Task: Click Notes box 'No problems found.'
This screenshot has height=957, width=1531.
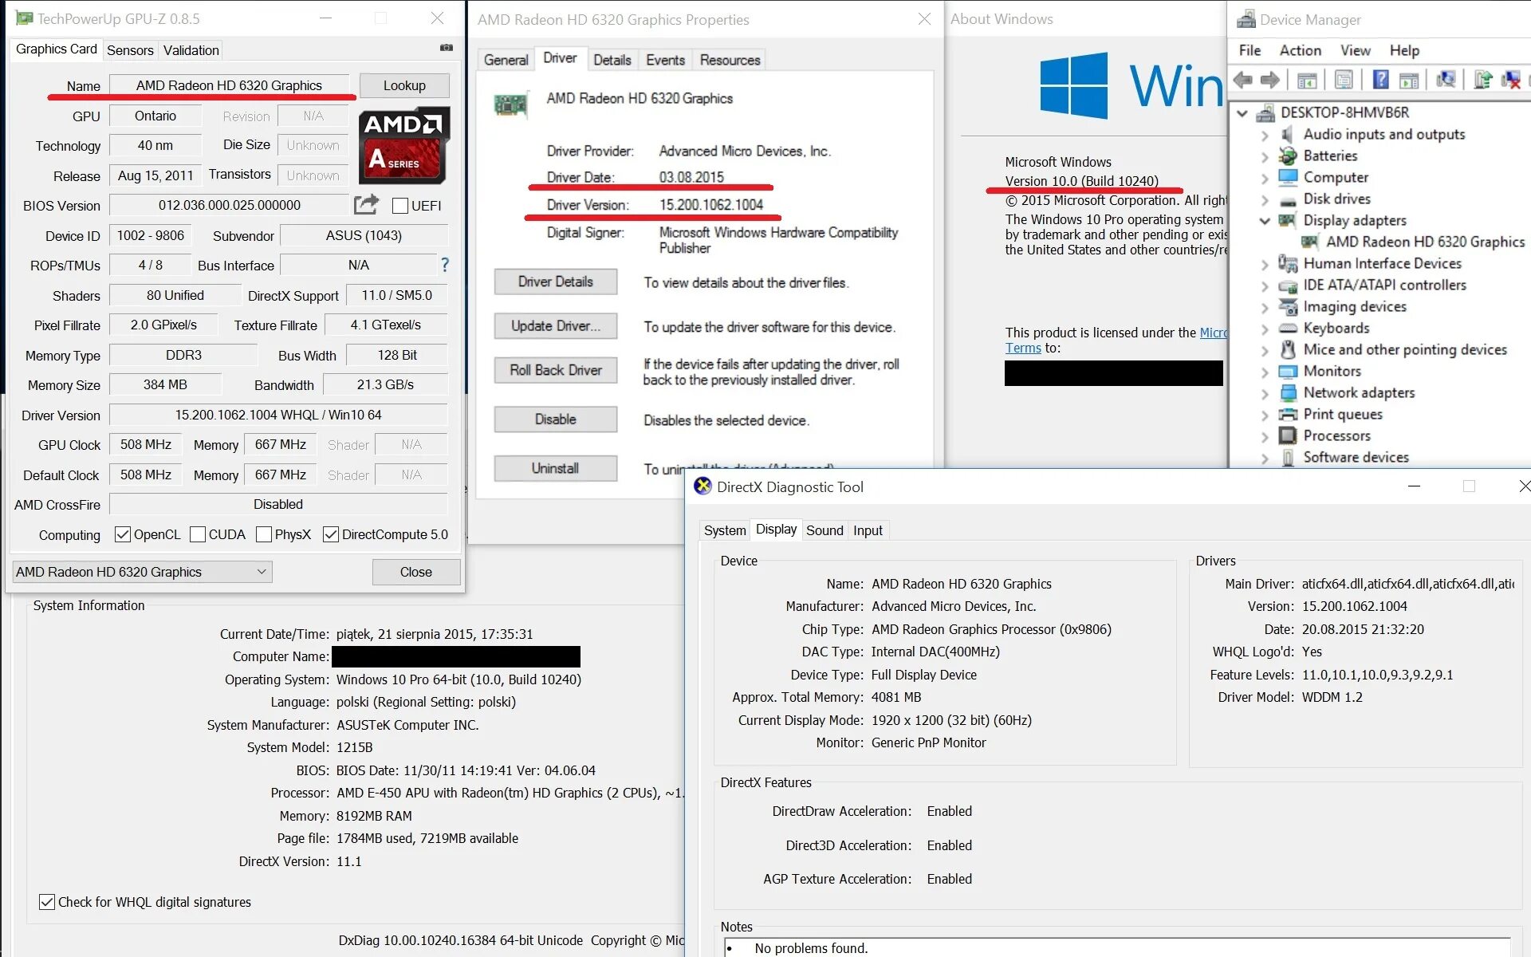Action: tap(1116, 947)
